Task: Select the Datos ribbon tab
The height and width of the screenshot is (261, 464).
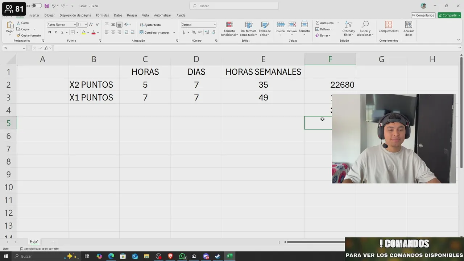Action: 118,15
